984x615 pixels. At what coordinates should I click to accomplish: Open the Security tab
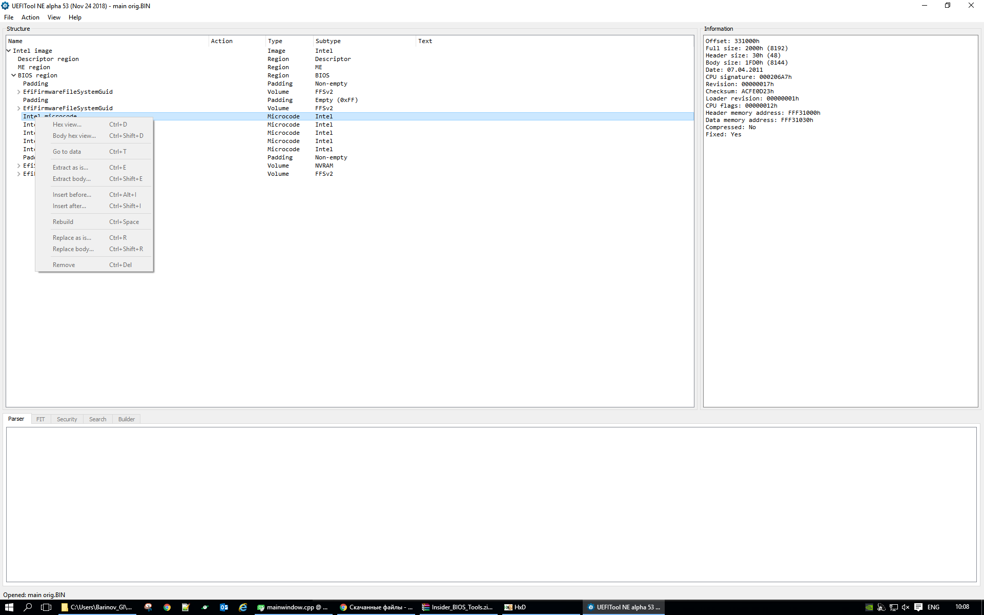67,419
